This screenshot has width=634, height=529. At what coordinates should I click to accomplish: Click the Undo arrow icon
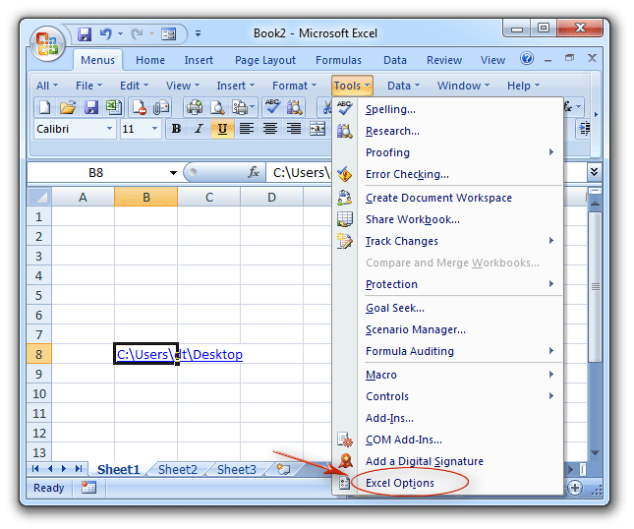coord(106,34)
